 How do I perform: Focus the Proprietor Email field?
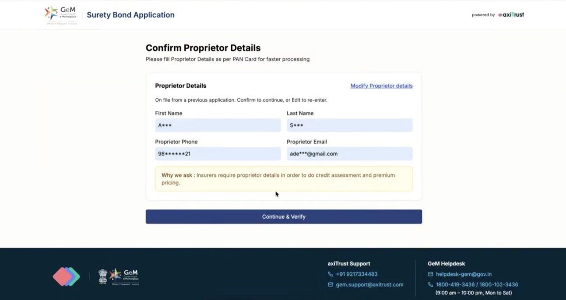(350, 154)
